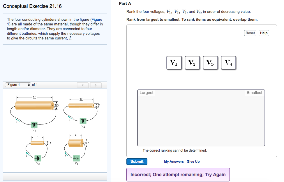The image size is (284, 182).
Task: Enable the correct ranking cannot be determined option
Action: pos(139,150)
